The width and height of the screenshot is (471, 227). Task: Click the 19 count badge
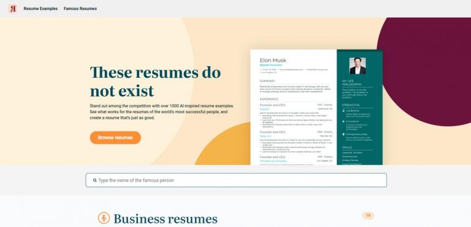(x=368, y=215)
